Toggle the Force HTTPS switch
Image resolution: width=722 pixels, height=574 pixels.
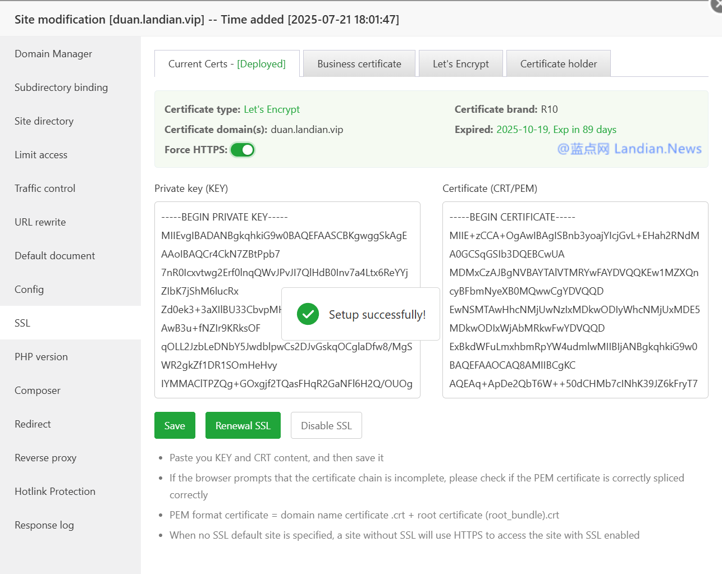[x=243, y=150]
